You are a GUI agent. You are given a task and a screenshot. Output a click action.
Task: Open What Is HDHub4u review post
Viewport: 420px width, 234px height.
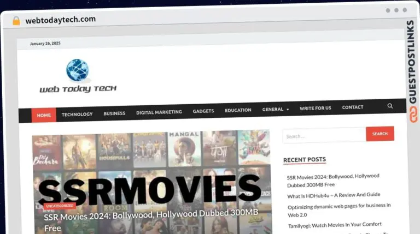click(x=334, y=195)
